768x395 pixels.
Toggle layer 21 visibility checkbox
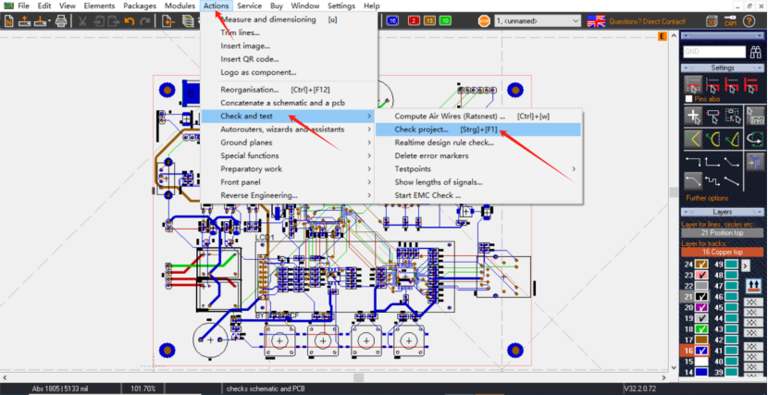[x=701, y=297]
